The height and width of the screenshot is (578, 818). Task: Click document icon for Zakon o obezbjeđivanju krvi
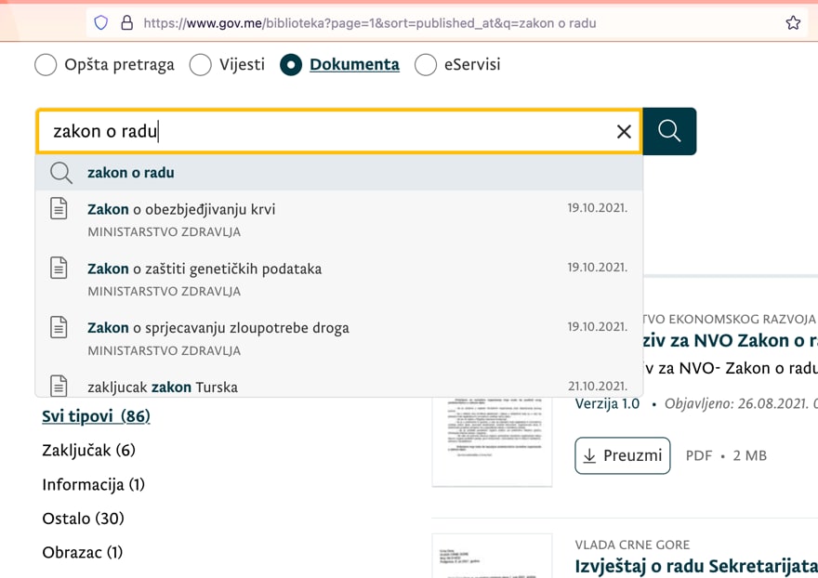coord(59,209)
